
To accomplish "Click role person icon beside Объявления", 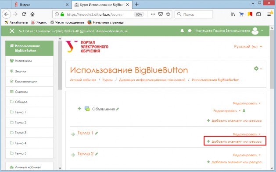I will tap(244, 111).
